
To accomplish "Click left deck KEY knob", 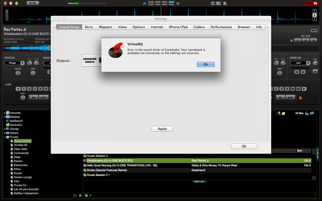I will coord(33,73).
